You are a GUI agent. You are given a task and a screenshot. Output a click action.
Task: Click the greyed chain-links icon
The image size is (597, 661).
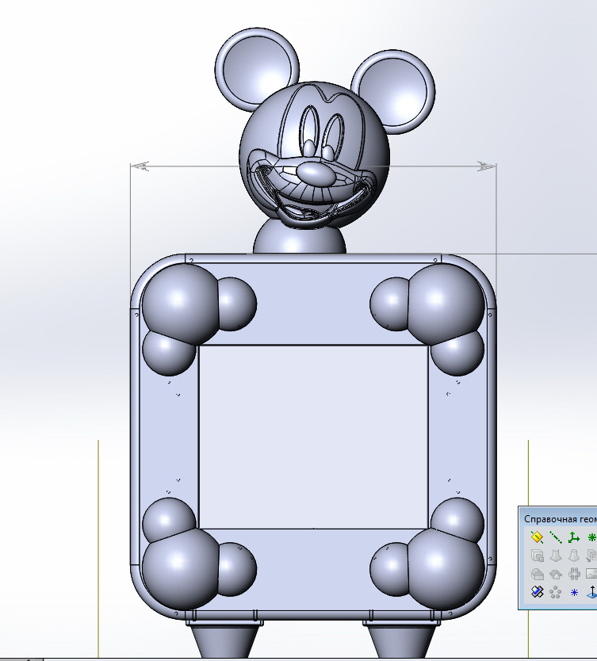pyautogui.click(x=574, y=574)
